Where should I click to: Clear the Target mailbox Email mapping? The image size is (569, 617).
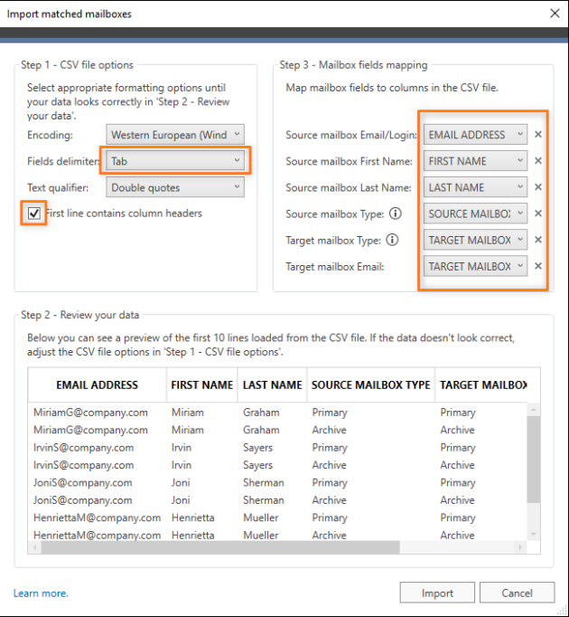click(x=538, y=266)
